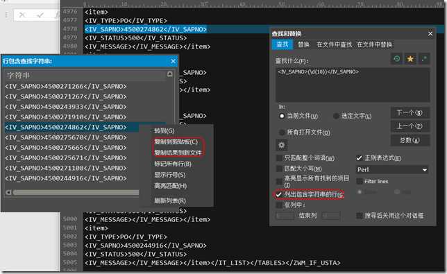Choose 显示行号(S) menu item
The image size is (447, 274).
(170, 175)
